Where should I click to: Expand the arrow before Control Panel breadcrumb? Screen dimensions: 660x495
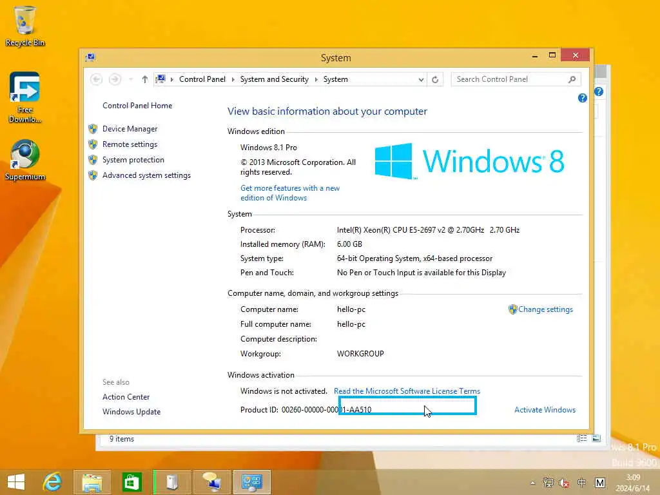(171, 79)
